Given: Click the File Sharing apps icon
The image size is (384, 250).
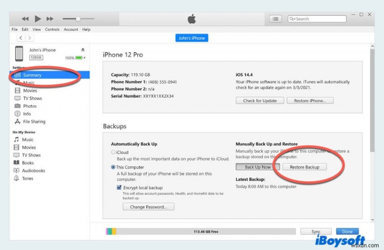Looking at the screenshot, I should [x=17, y=121].
